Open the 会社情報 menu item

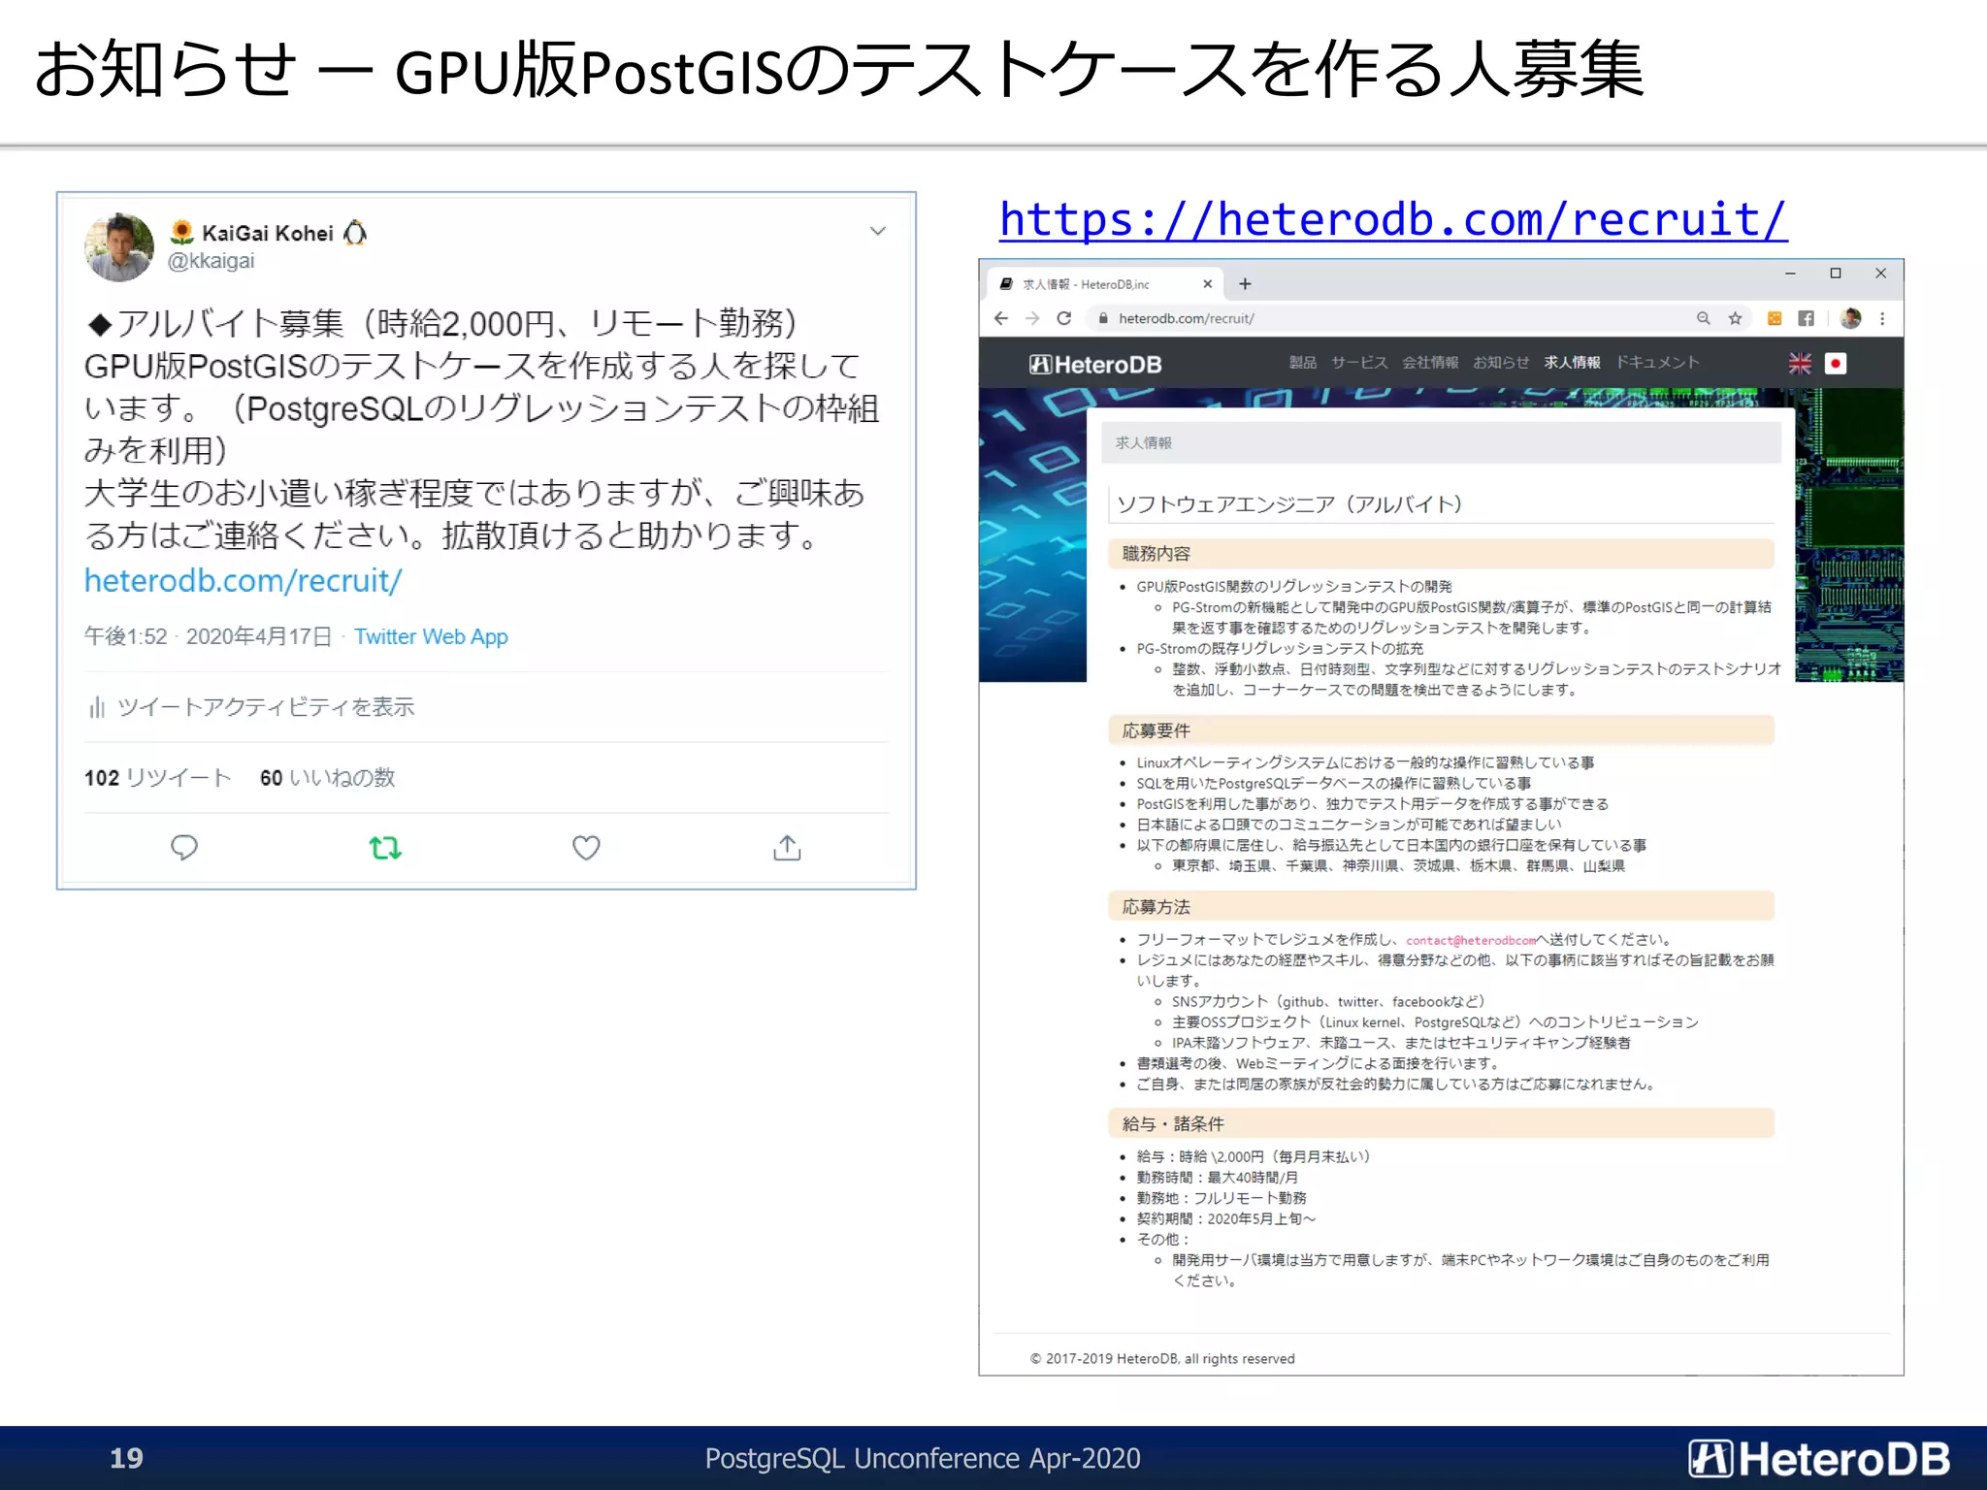click(x=1430, y=362)
